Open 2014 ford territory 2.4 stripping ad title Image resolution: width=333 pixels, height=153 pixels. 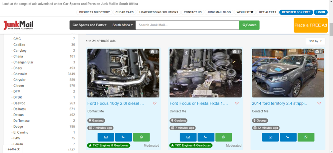[x=280, y=103]
